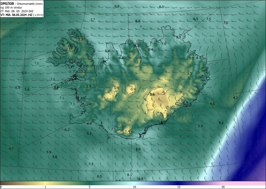Select the 30 tick on the color scale

[x=223, y=187]
